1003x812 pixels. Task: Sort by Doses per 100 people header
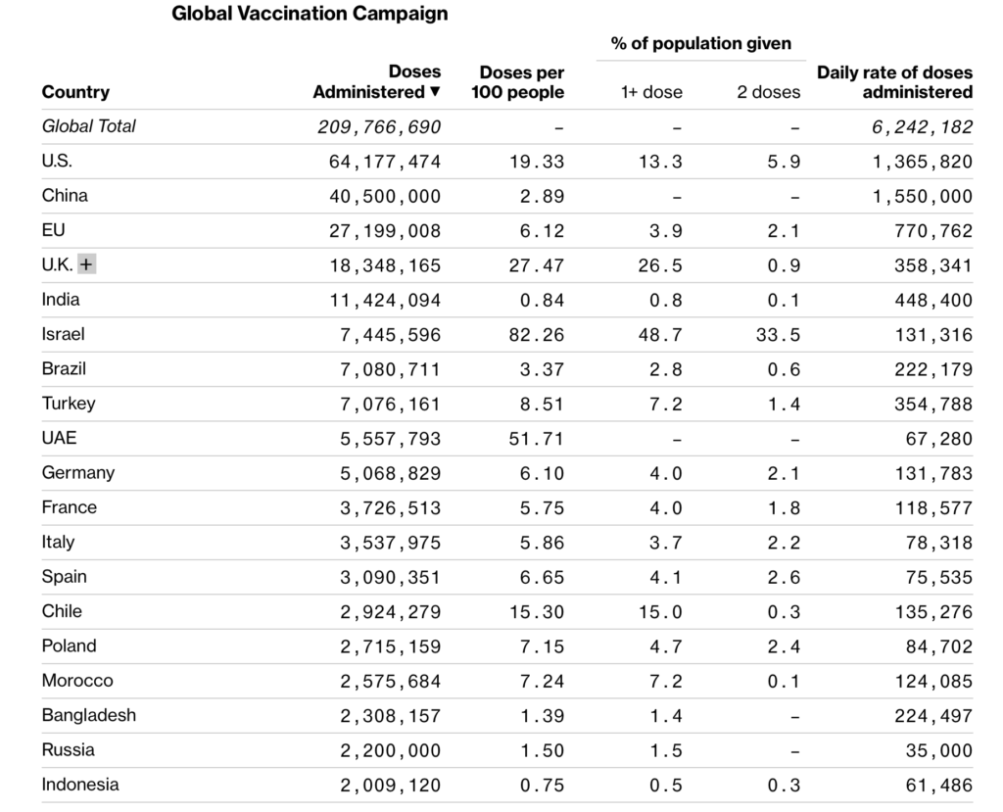[x=521, y=82]
